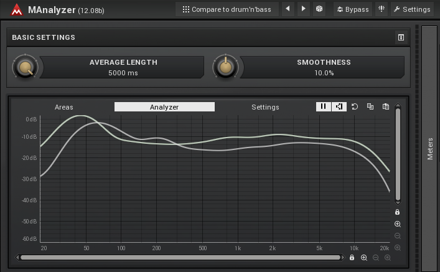
Task: Click the randomize dice icon
Action: (319, 9)
